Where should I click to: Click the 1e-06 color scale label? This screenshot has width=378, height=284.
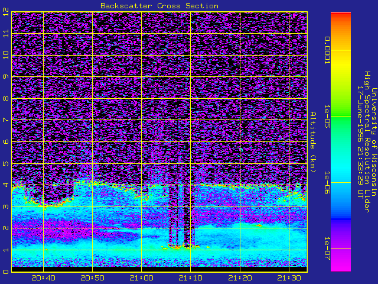click(x=327, y=183)
